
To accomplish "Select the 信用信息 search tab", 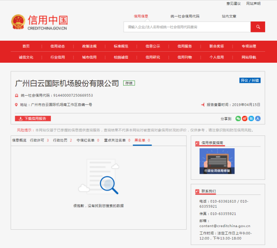I will [141, 16].
